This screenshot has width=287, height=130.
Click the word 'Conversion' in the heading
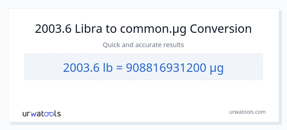221,29
